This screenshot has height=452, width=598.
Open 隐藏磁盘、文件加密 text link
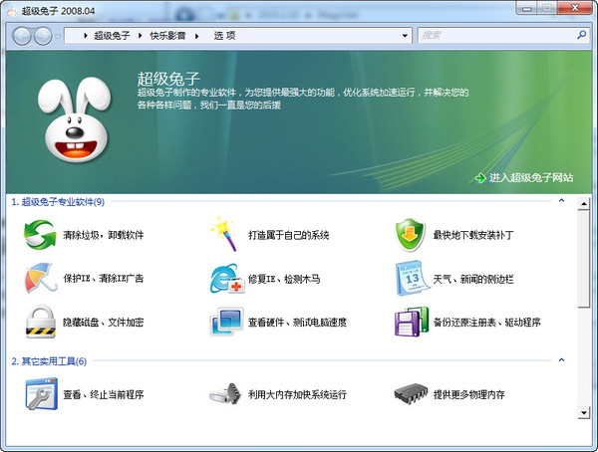point(103,322)
